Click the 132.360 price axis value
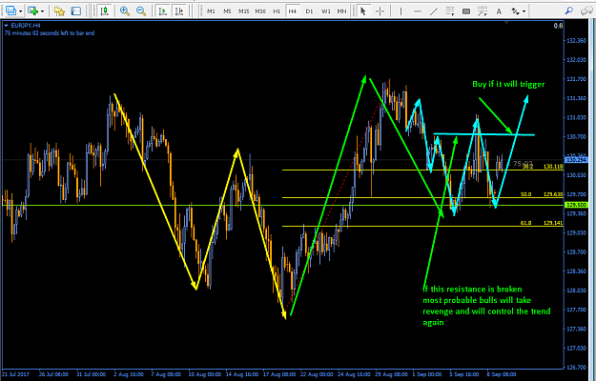The height and width of the screenshot is (381, 596). 576,41
